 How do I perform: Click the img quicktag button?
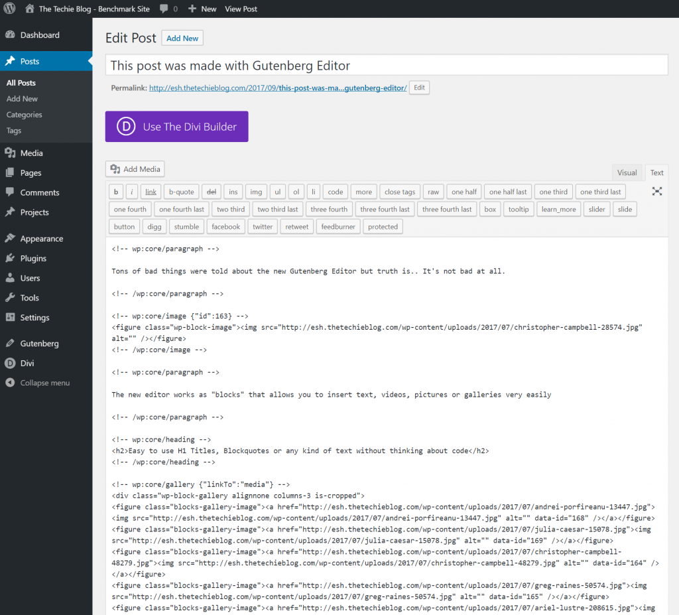point(256,192)
